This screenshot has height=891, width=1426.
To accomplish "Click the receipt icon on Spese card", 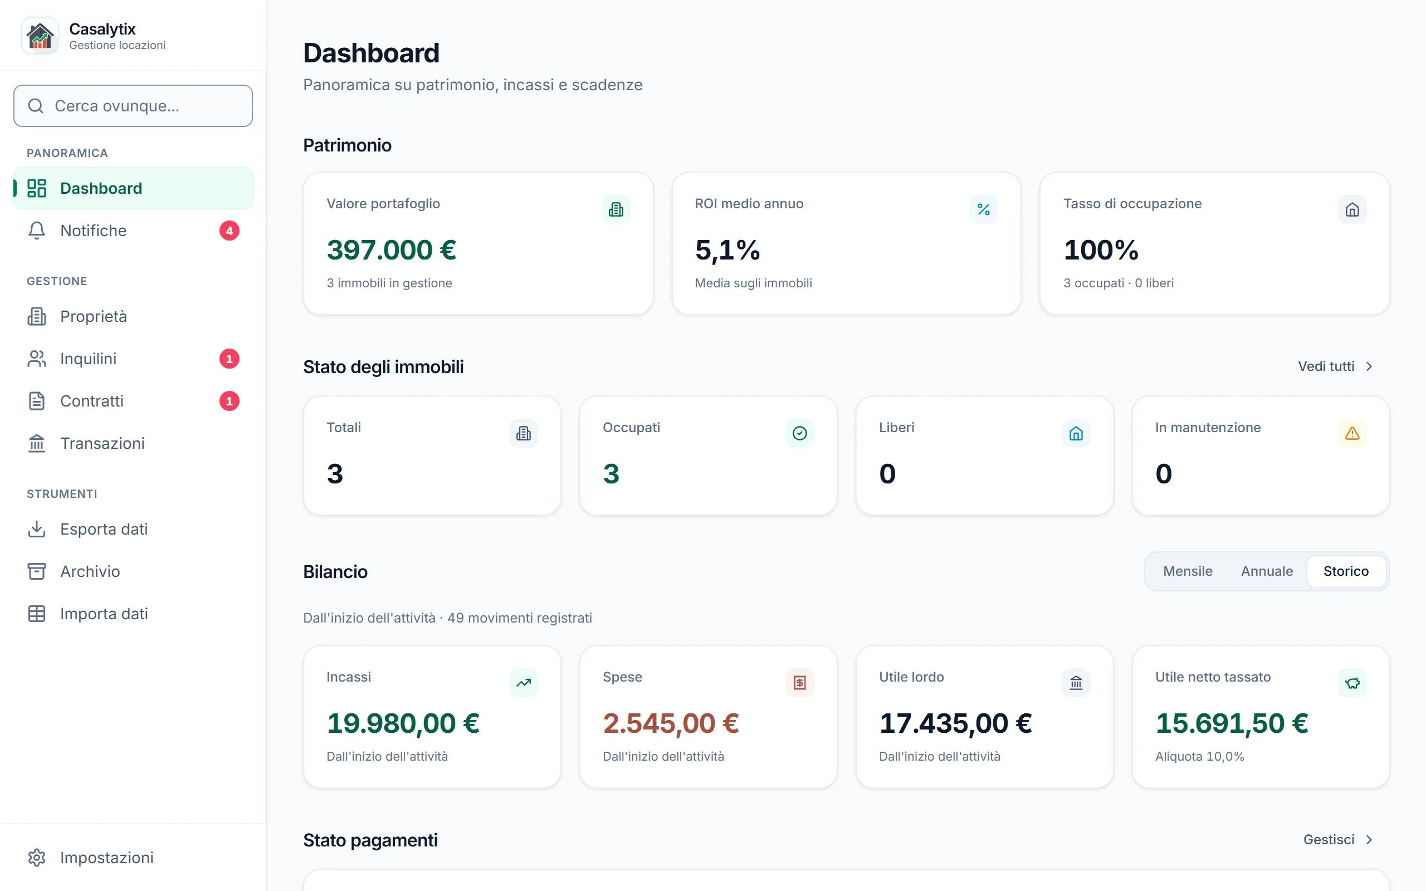I will [x=800, y=683].
